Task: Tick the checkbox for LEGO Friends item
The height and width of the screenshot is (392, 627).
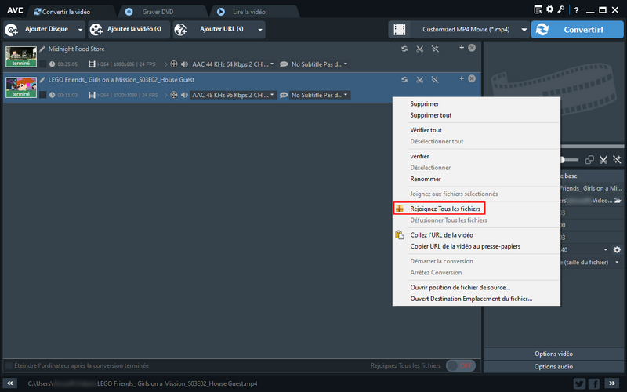Action: point(43,95)
